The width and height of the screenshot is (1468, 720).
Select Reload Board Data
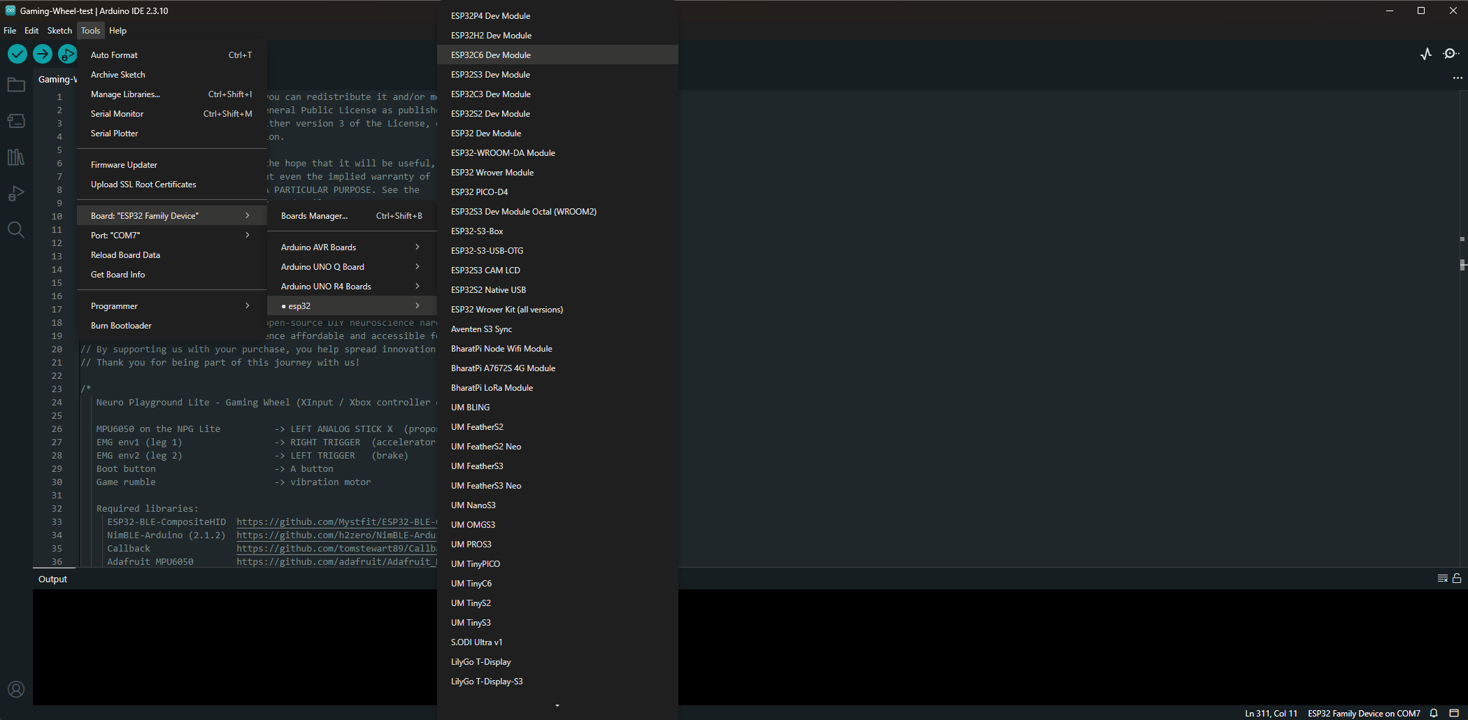[x=172, y=254]
